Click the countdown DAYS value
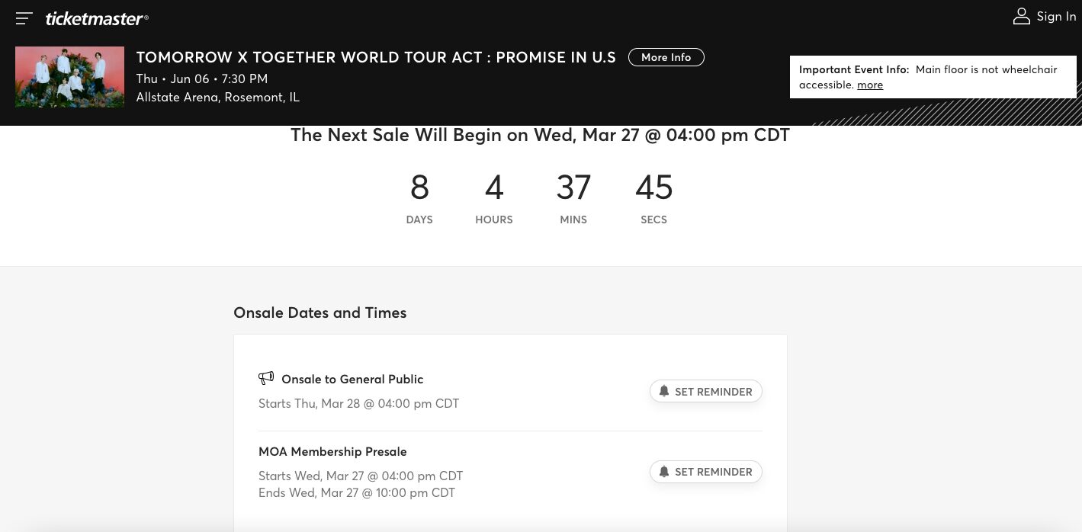The width and height of the screenshot is (1082, 532). 419,187
